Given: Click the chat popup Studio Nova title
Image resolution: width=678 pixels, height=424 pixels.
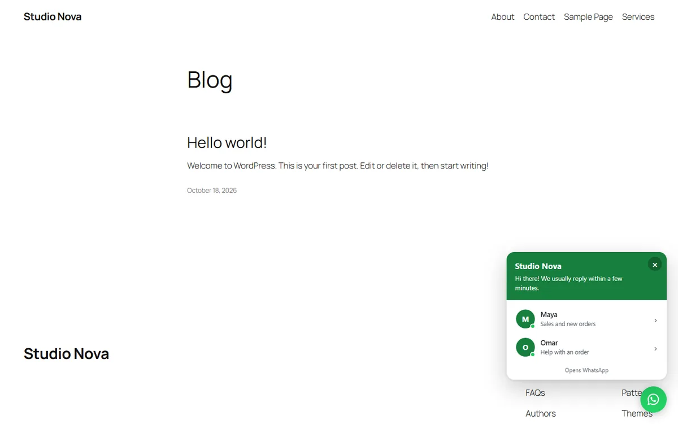Looking at the screenshot, I should tap(538, 266).
